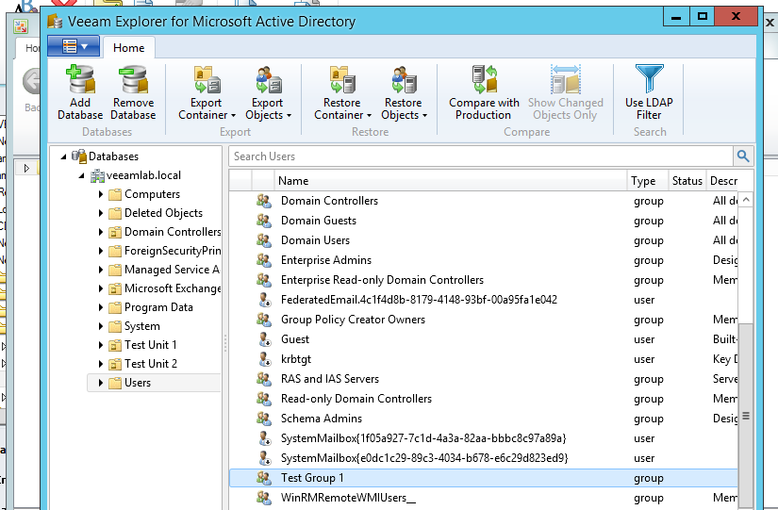Click the search magnifier icon

pyautogui.click(x=744, y=156)
